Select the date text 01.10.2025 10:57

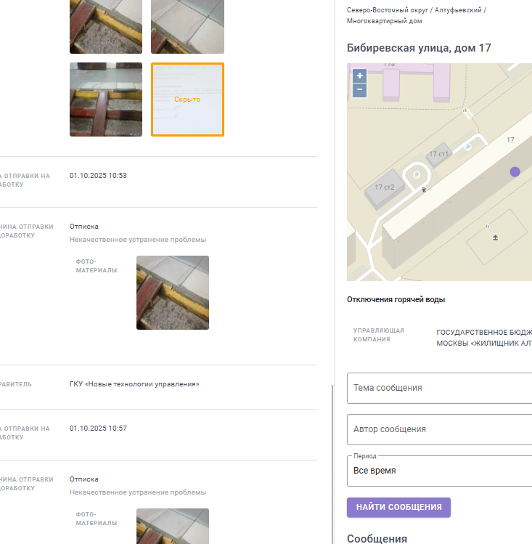point(98,429)
